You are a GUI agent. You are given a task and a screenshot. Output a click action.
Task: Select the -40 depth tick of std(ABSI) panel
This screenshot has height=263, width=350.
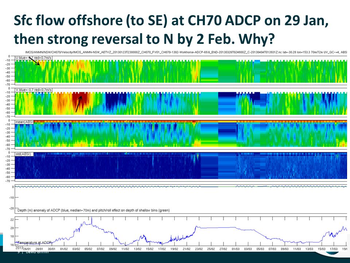point(8,169)
